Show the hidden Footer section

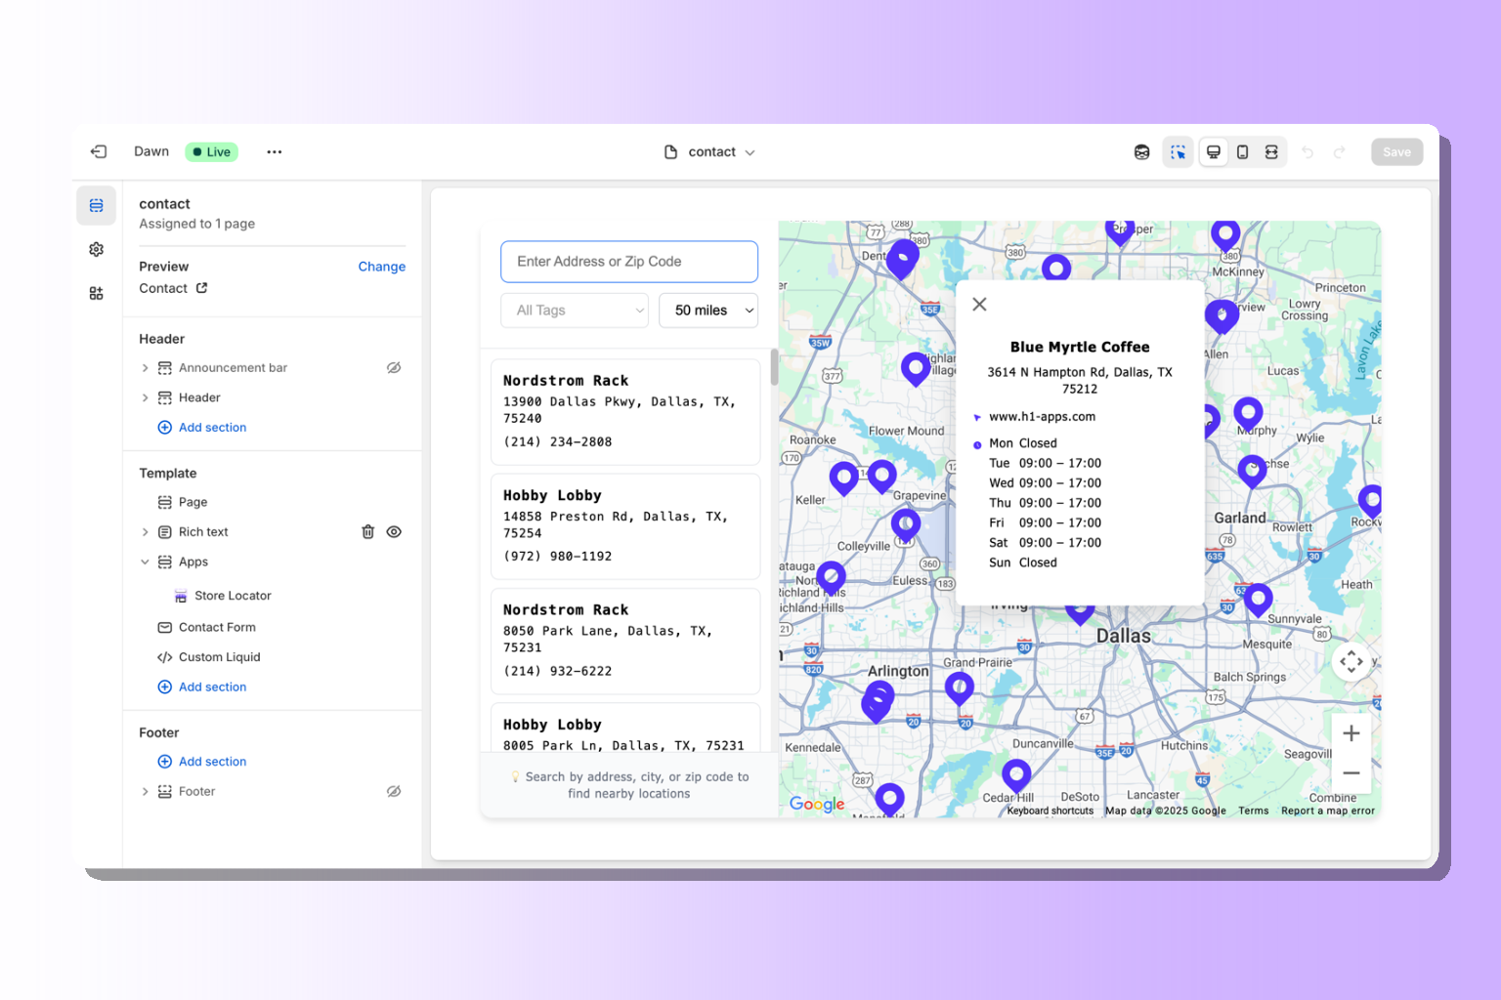point(394,792)
